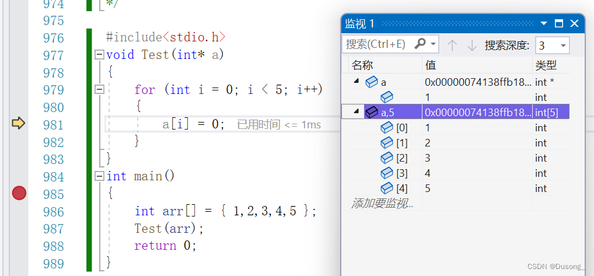Maximize the 监视 1 watch window
The width and height of the screenshot is (594, 276).
[559, 23]
